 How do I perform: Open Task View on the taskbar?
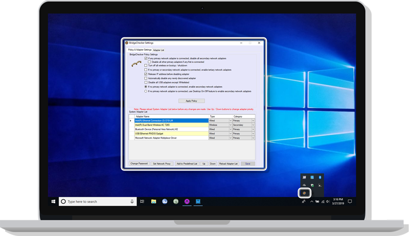tap(142, 201)
